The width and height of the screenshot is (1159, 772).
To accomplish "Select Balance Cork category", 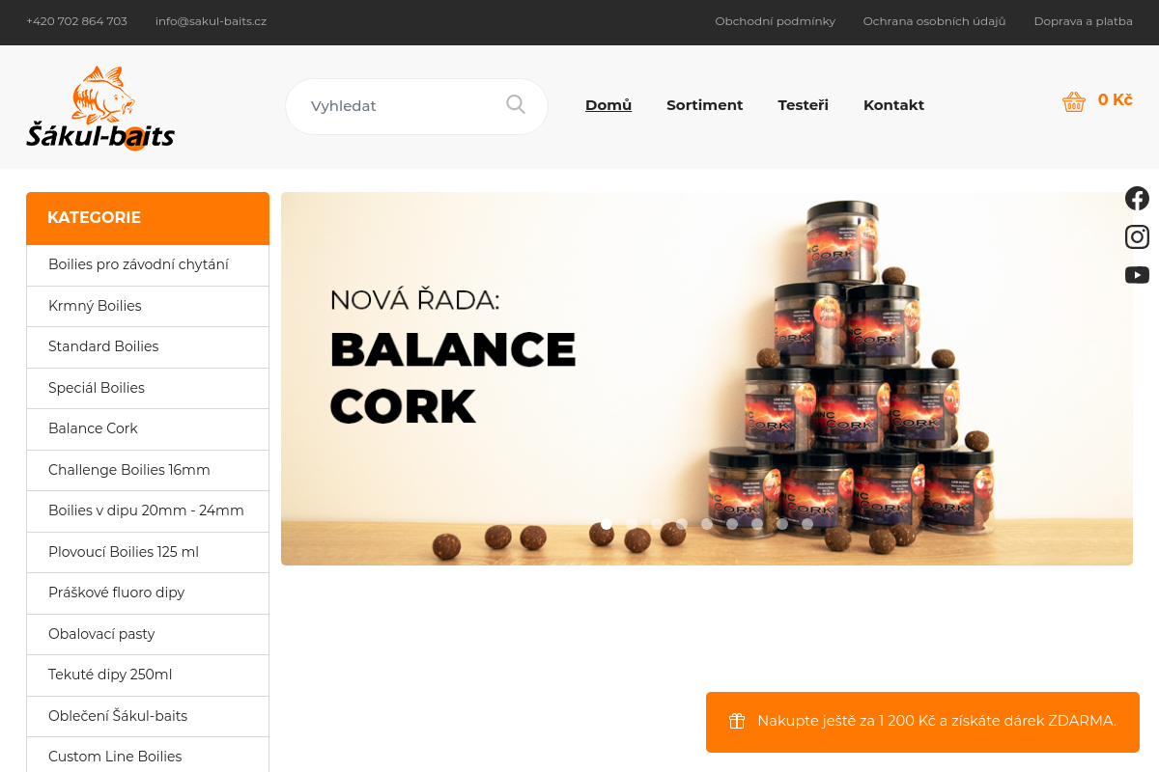I will pyautogui.click(x=148, y=428).
